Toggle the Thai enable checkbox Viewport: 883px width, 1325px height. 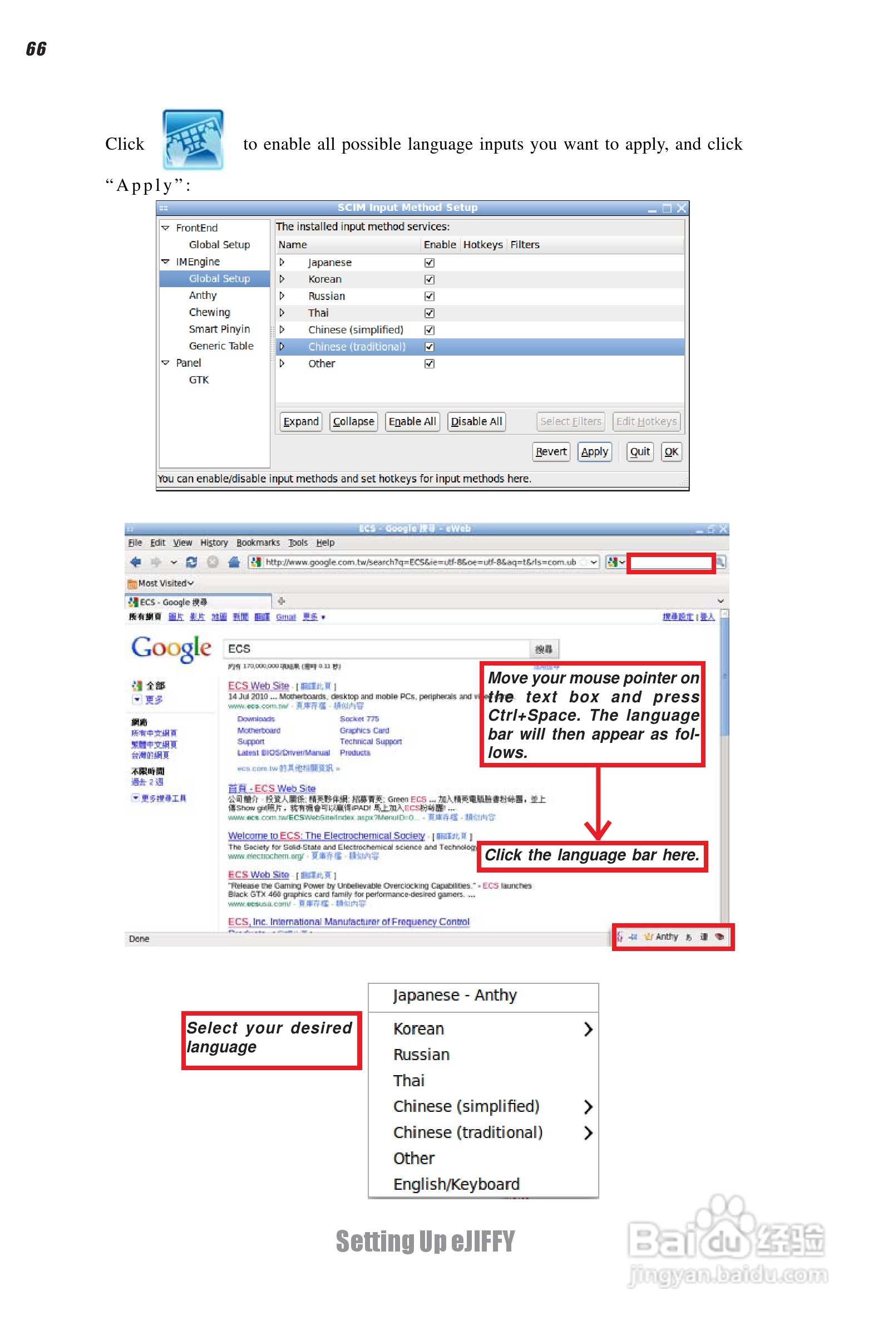click(x=429, y=313)
